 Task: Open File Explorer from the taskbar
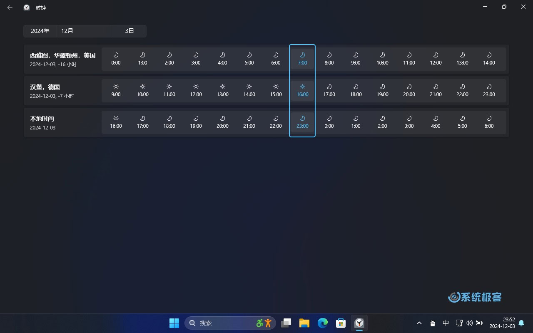pos(304,323)
